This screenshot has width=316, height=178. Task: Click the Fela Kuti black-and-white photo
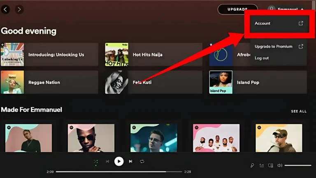point(116,82)
